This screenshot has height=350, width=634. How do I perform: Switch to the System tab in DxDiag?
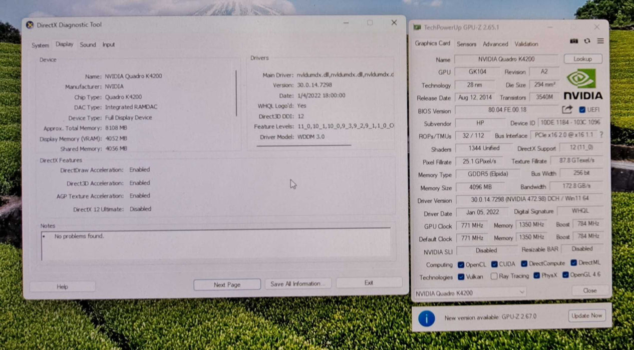point(40,45)
